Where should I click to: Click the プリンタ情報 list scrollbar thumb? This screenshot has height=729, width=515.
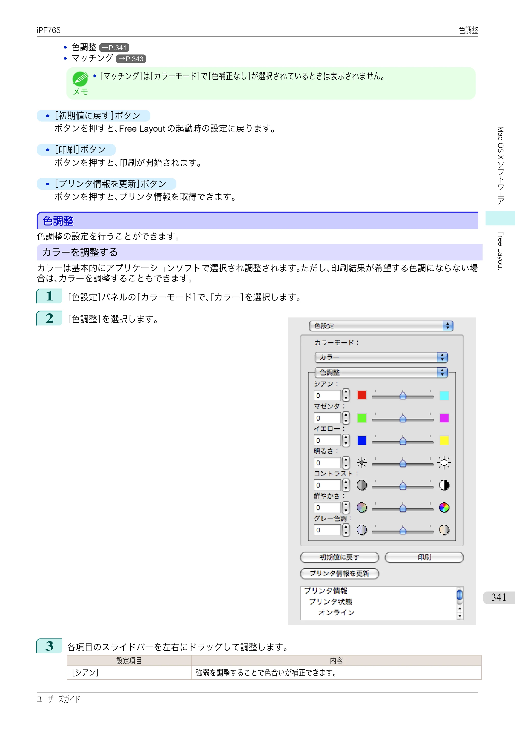click(459, 594)
